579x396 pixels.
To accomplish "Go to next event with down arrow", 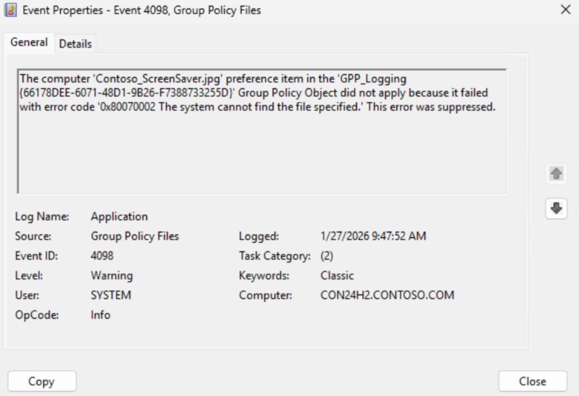I will [x=556, y=208].
